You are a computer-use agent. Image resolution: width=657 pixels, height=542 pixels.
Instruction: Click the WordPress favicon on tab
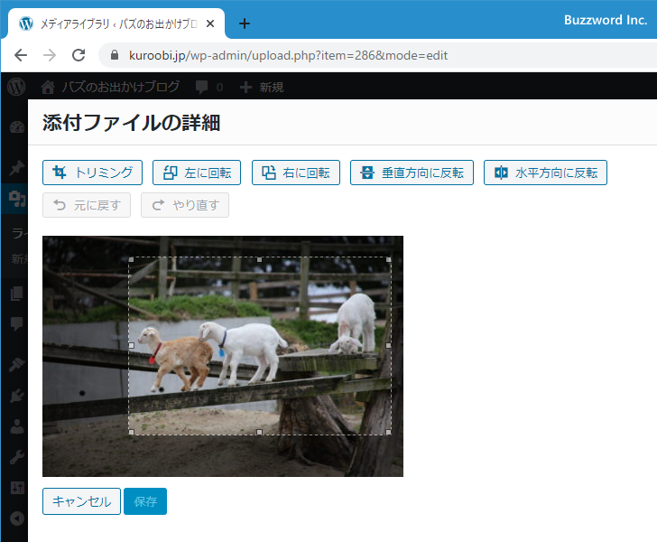(26, 23)
